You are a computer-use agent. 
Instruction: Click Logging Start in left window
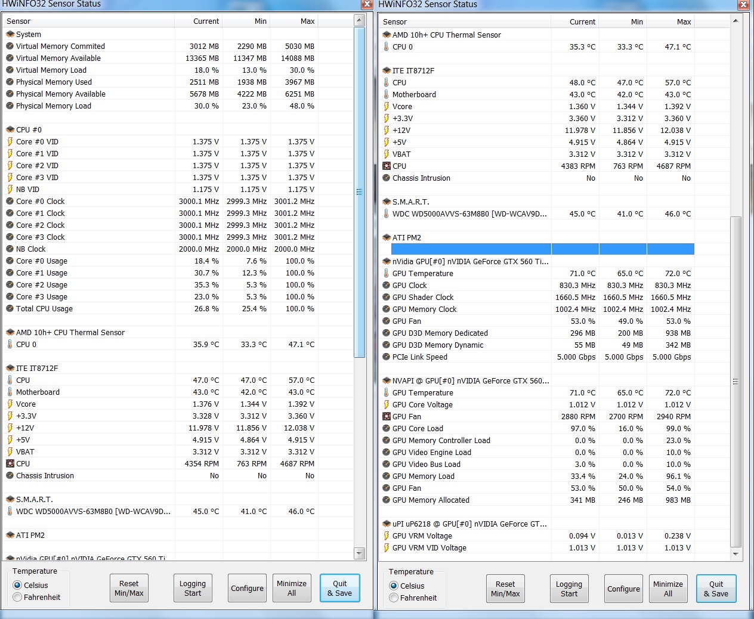[x=193, y=589]
